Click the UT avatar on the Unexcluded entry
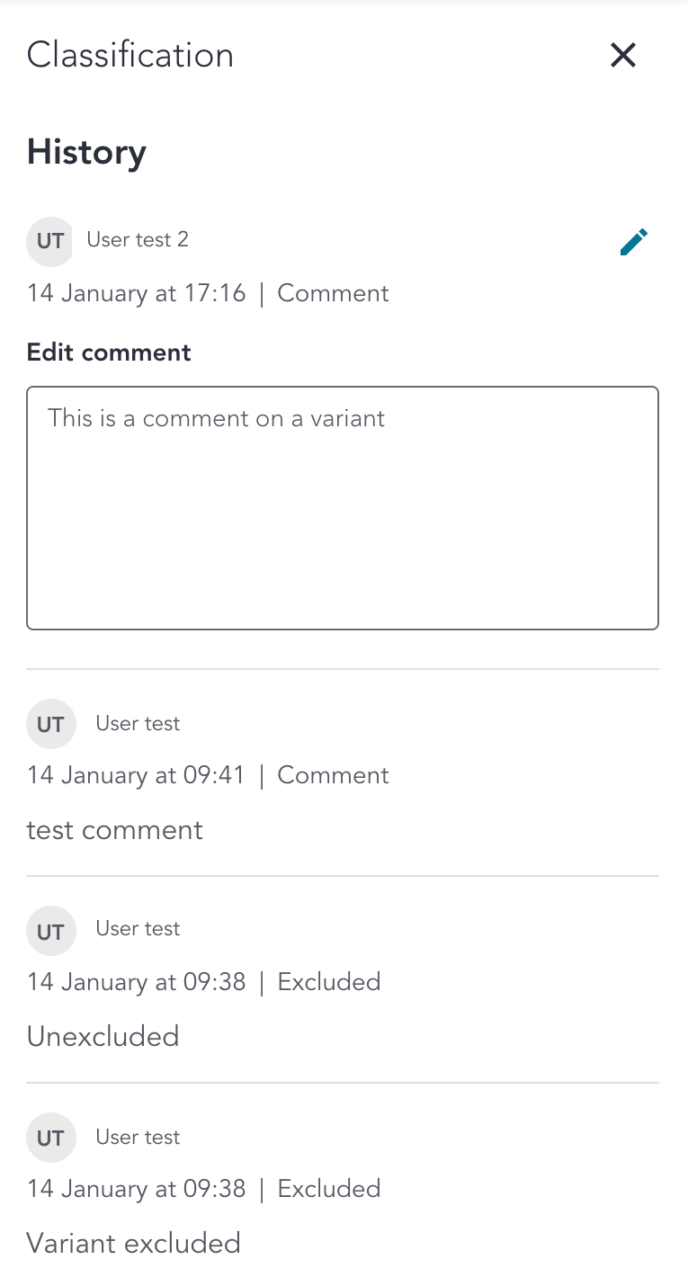This screenshot has width=688, height=1268. pos(49,930)
